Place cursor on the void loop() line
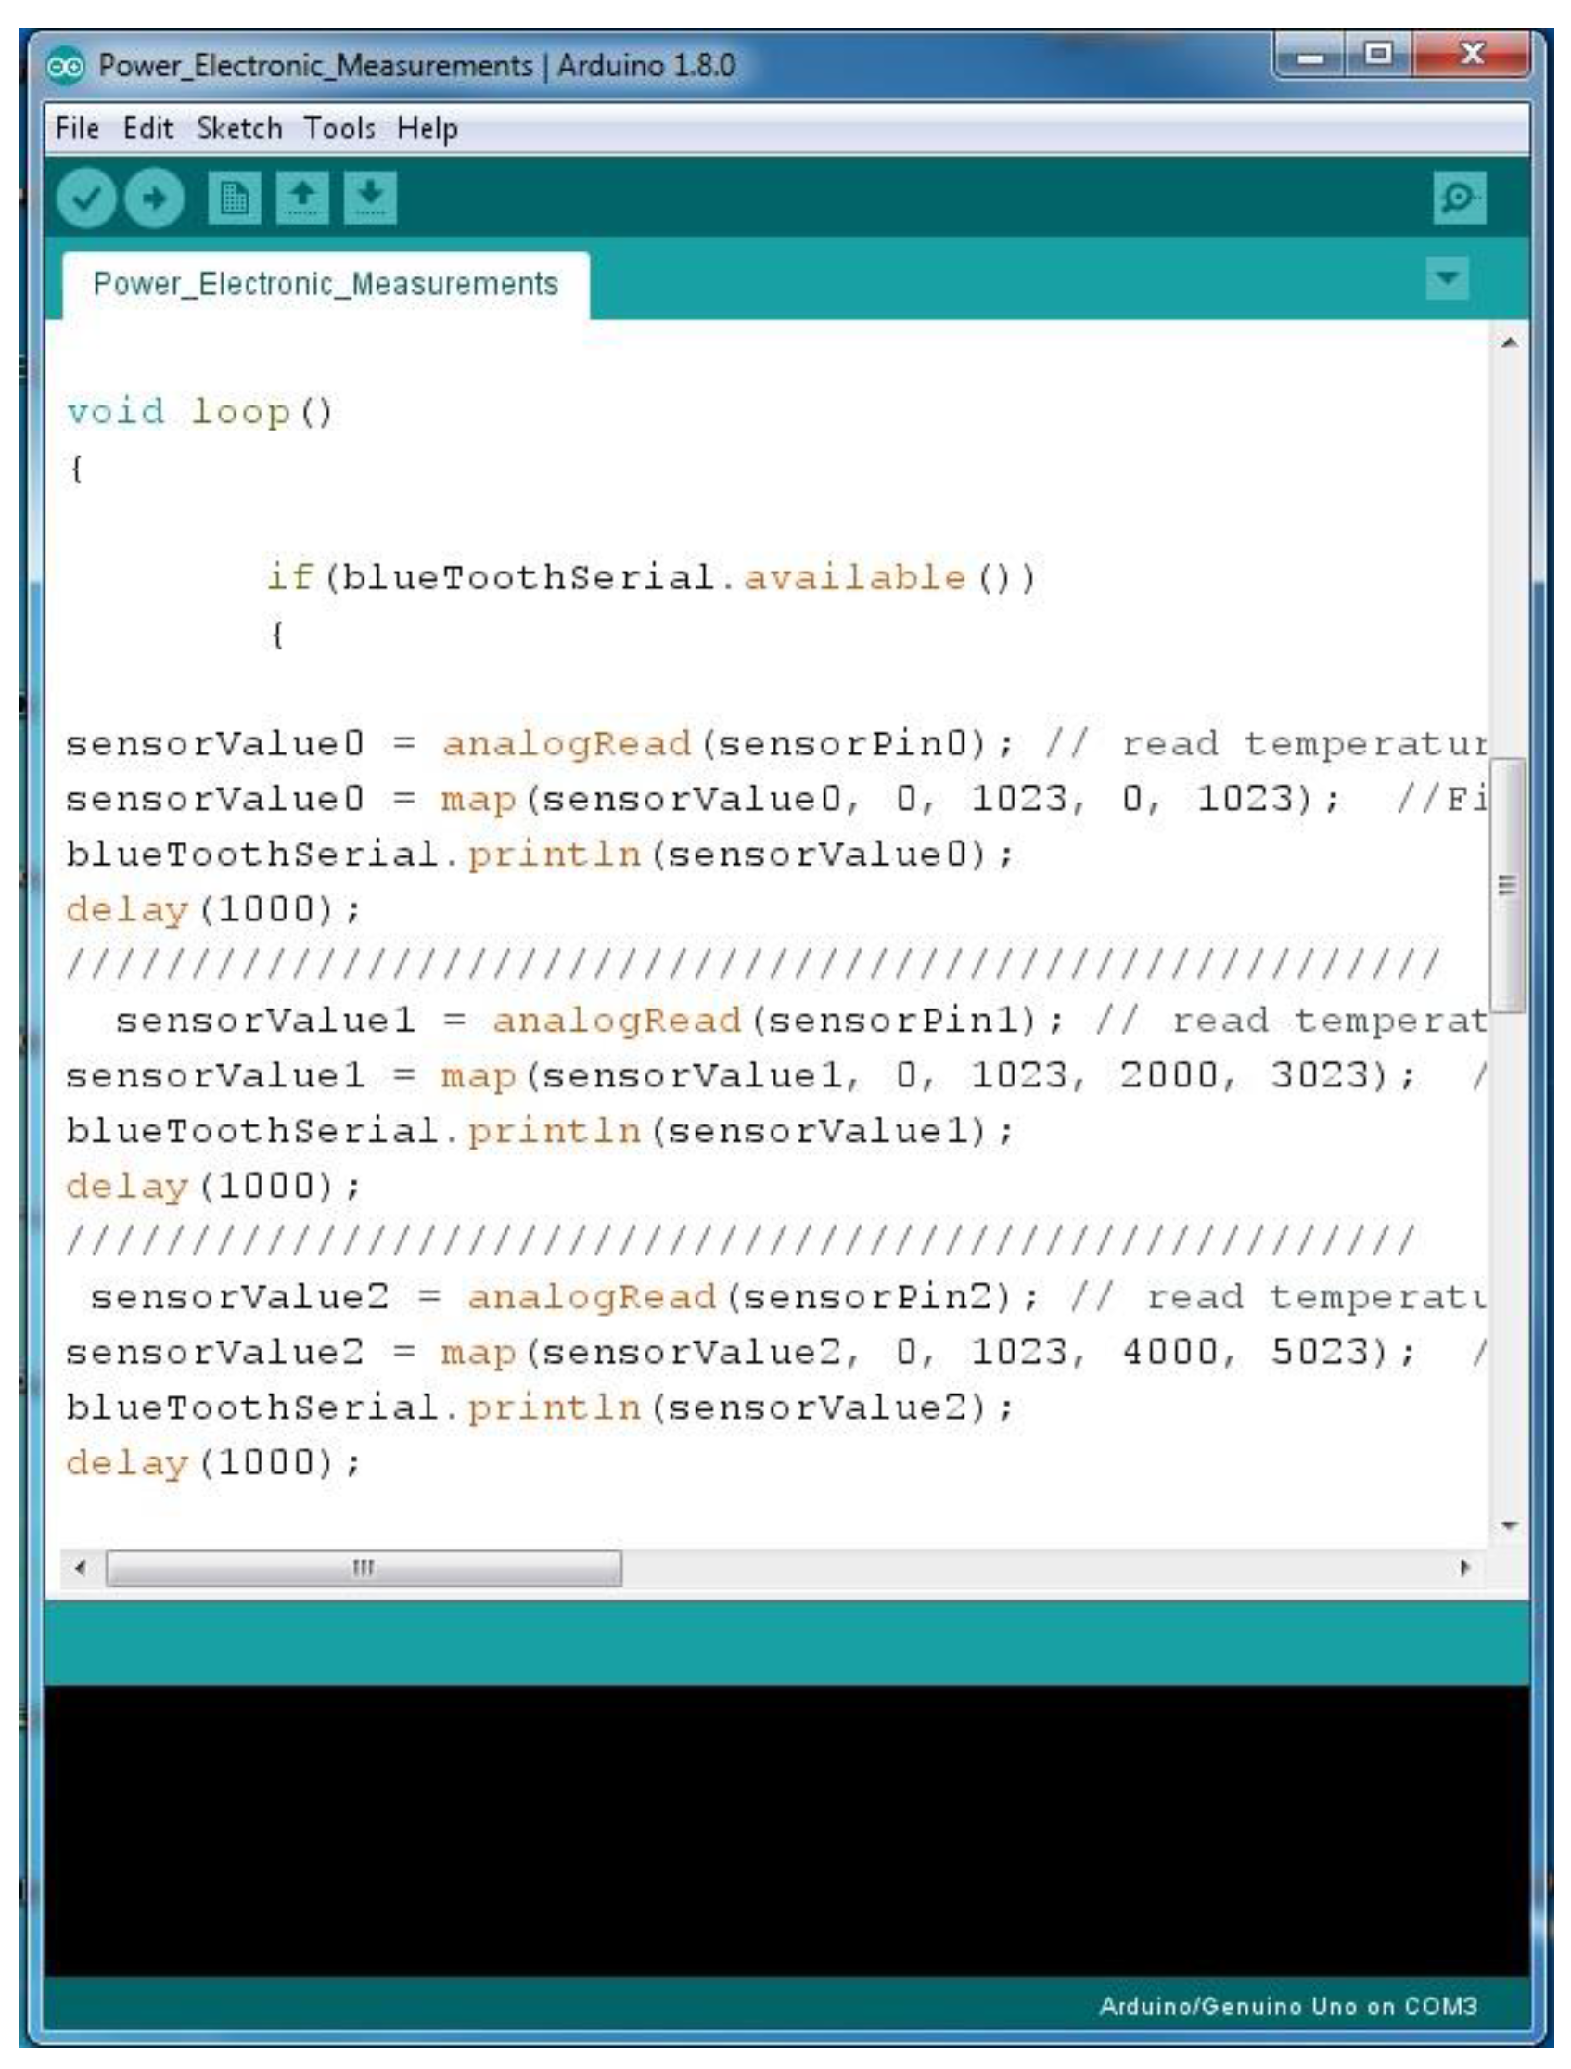Screen dimensions: 1571x2069 click(x=200, y=412)
